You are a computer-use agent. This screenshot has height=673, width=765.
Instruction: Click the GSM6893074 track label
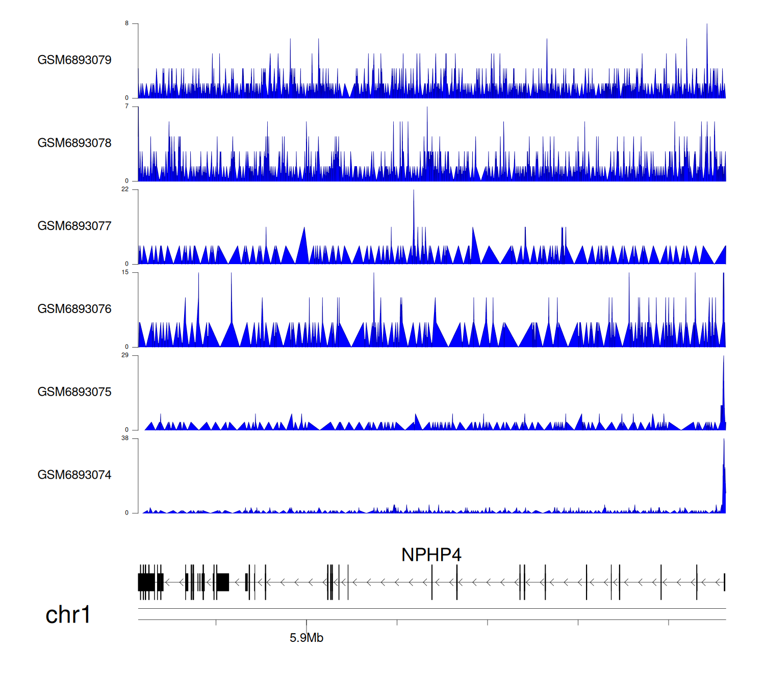pos(74,475)
